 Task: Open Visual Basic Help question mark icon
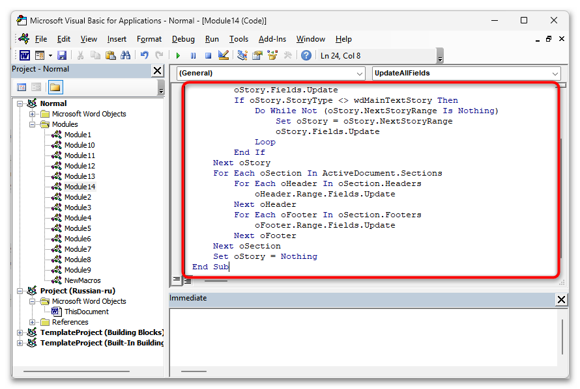click(x=306, y=56)
